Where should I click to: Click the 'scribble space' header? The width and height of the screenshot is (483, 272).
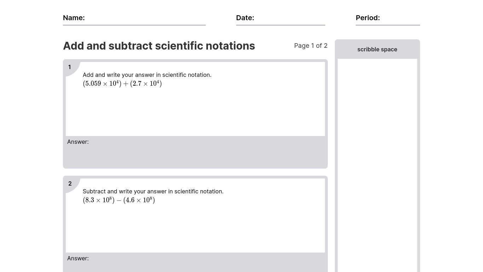[x=377, y=50]
